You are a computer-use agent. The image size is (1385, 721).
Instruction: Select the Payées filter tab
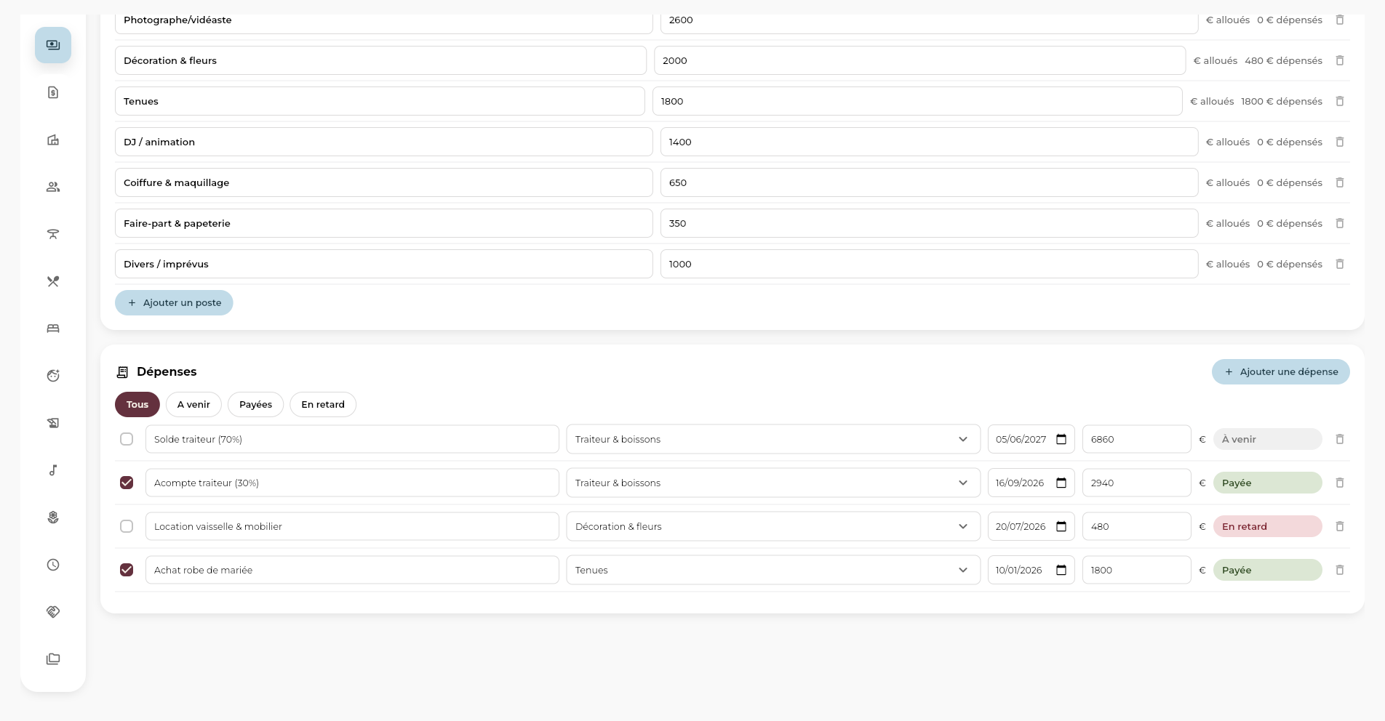256,405
